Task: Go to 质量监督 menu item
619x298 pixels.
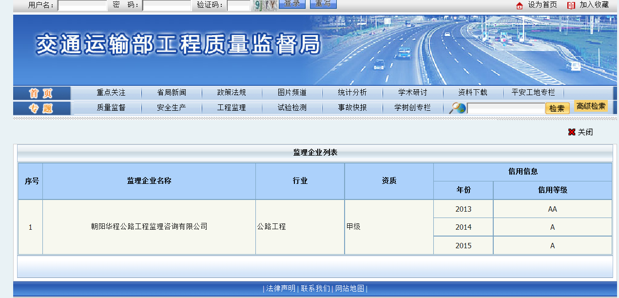Action: tap(111, 108)
